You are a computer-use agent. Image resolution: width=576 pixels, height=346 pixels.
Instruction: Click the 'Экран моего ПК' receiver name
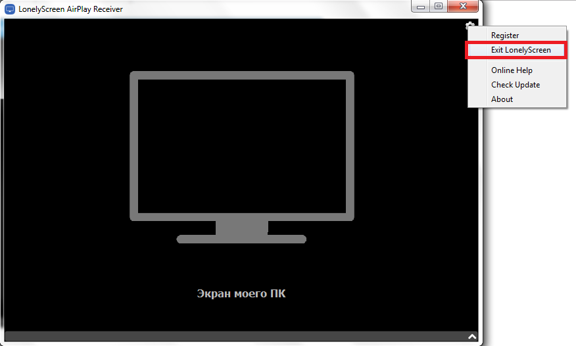tap(241, 293)
